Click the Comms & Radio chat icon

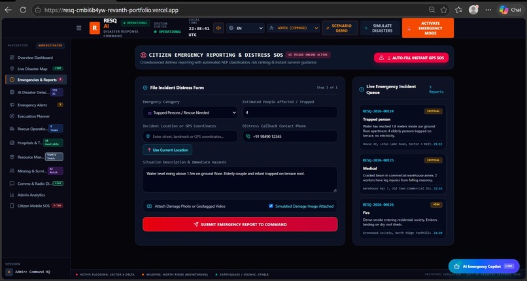[x=12, y=184]
